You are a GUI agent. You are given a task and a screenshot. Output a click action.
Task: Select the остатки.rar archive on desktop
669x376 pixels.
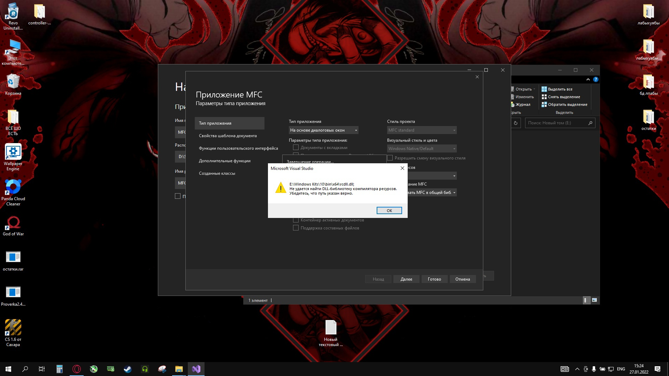[13, 261]
